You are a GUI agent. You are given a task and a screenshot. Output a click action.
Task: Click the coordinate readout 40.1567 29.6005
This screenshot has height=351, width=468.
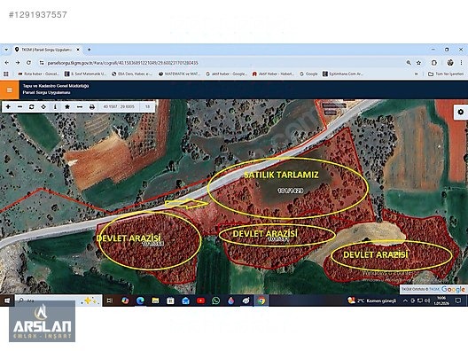tap(119, 106)
